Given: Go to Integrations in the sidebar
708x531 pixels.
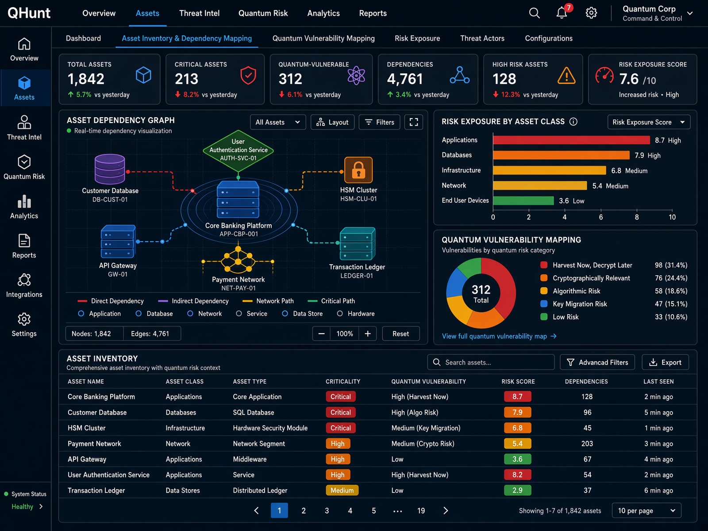Looking at the screenshot, I should coord(24,286).
